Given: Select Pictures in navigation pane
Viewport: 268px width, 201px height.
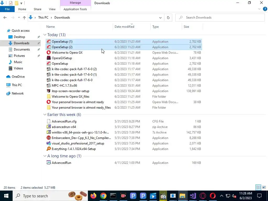Looking at the screenshot, I should click(x=19, y=56).
